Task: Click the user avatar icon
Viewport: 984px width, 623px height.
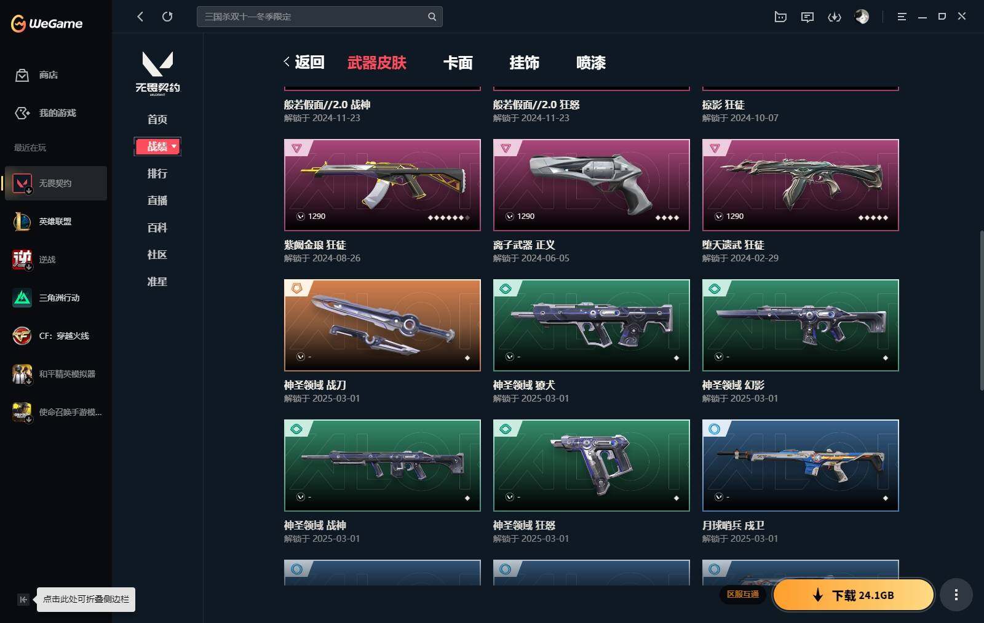Action: (862, 17)
